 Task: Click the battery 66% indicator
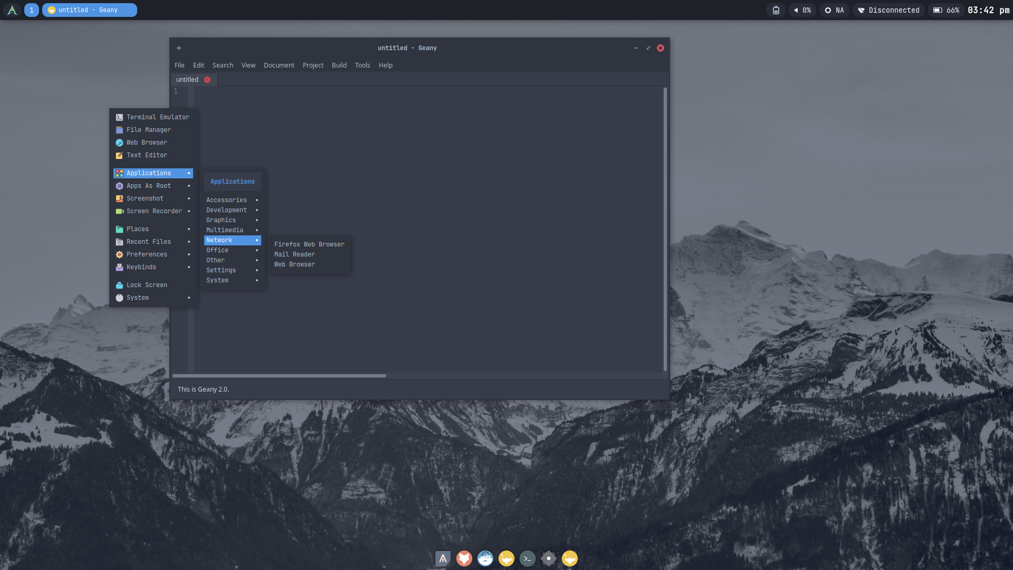pyautogui.click(x=946, y=10)
